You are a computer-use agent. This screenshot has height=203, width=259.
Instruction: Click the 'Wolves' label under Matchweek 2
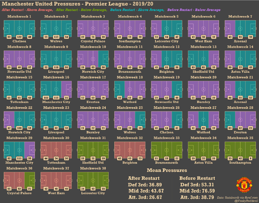(56, 41)
